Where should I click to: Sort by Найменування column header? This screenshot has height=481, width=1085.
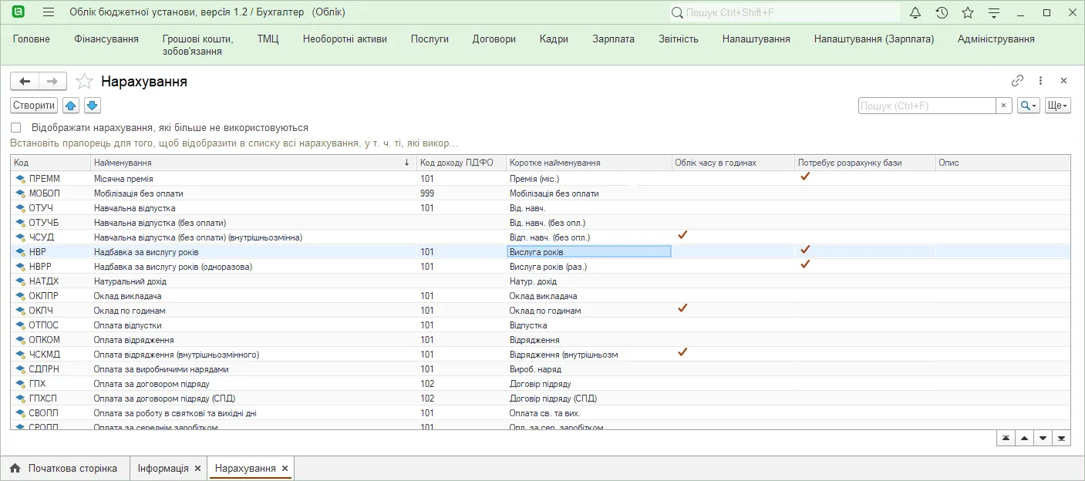point(252,163)
